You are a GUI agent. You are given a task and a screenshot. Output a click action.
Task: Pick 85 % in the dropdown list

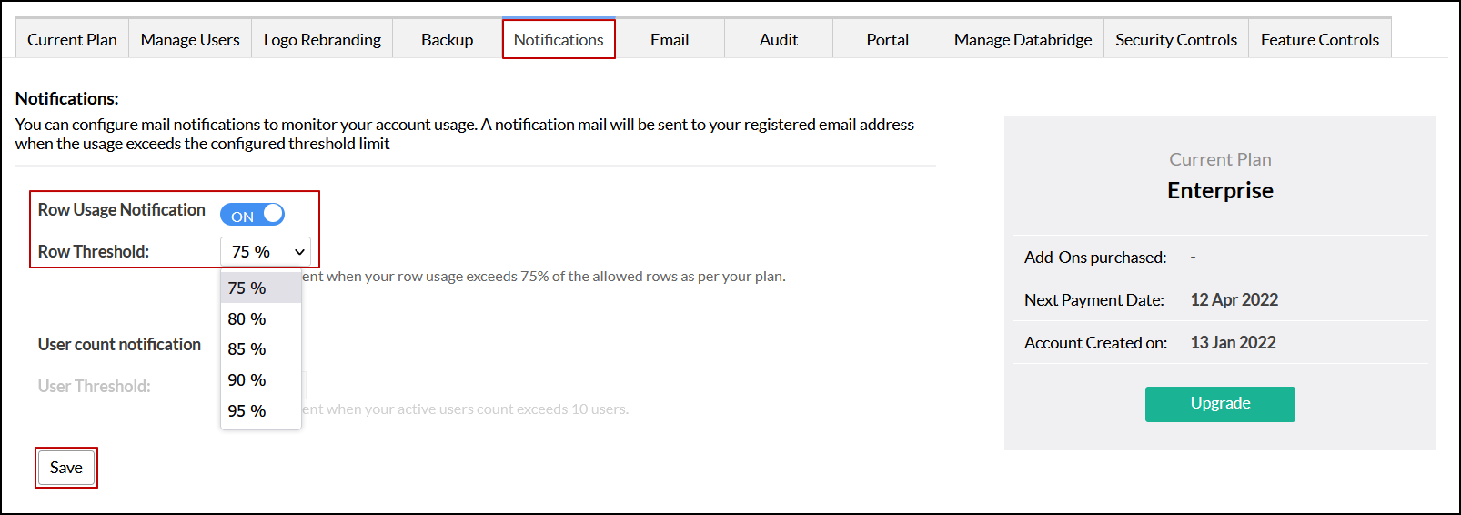point(247,349)
